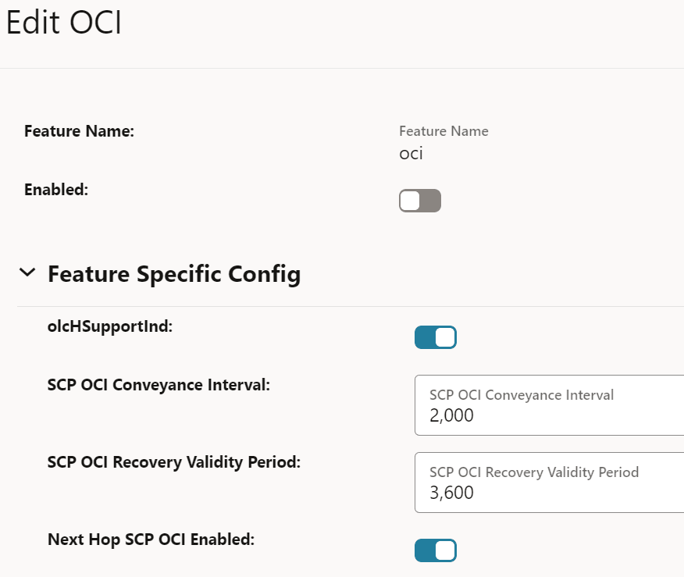Click the bold 'SCP OCI Conveyance Interval:' label

coord(159,385)
